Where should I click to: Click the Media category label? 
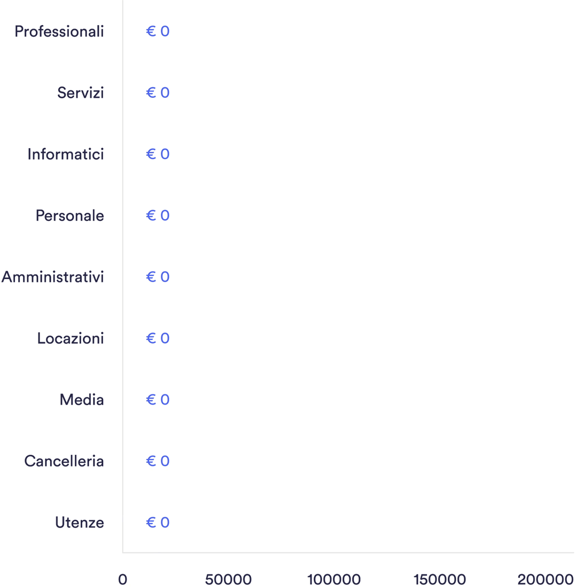point(82,400)
